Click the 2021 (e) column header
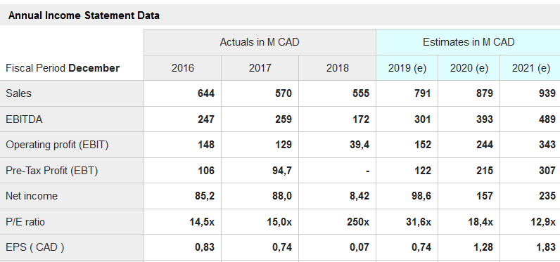This screenshot has height=262, width=560. coord(530,67)
